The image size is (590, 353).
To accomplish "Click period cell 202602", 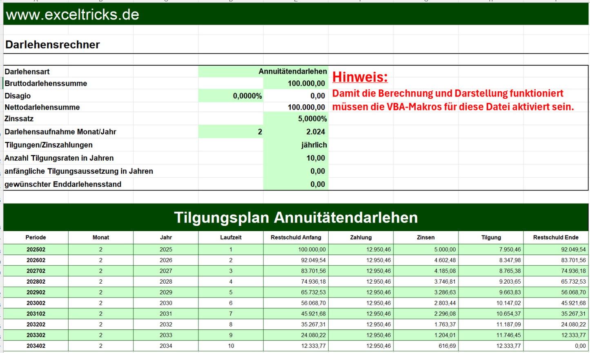I will 36,260.
